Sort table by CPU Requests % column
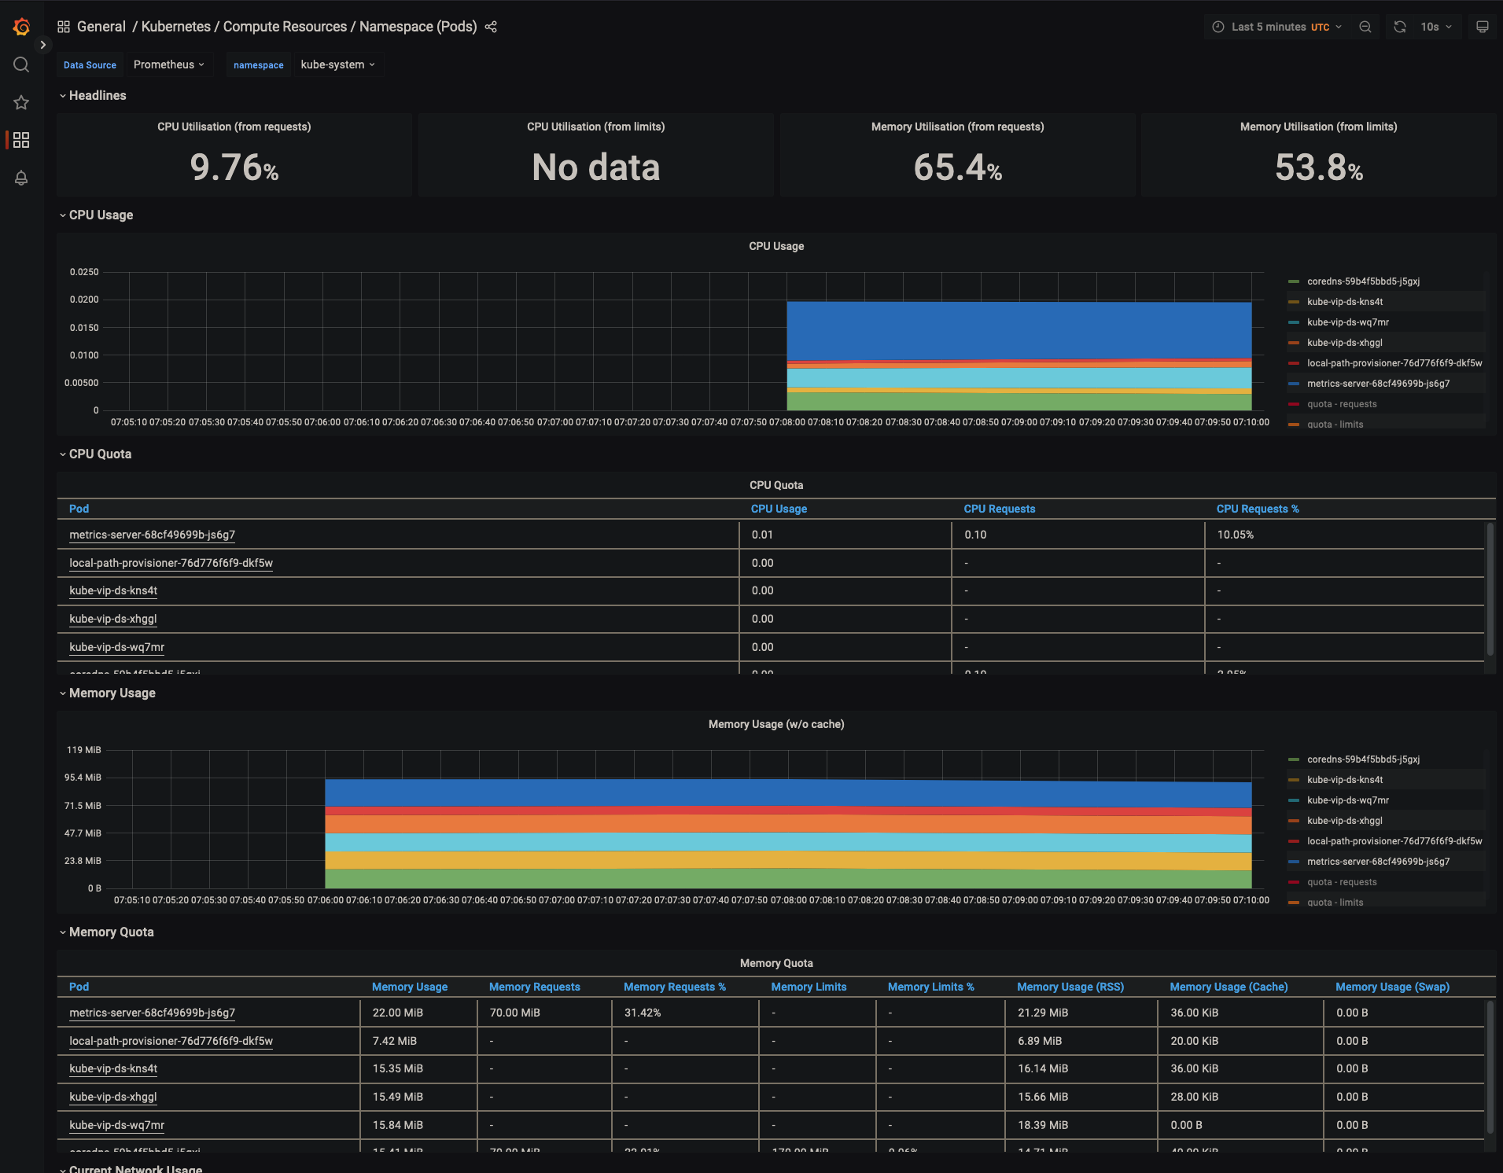The image size is (1503, 1173). [1258, 509]
